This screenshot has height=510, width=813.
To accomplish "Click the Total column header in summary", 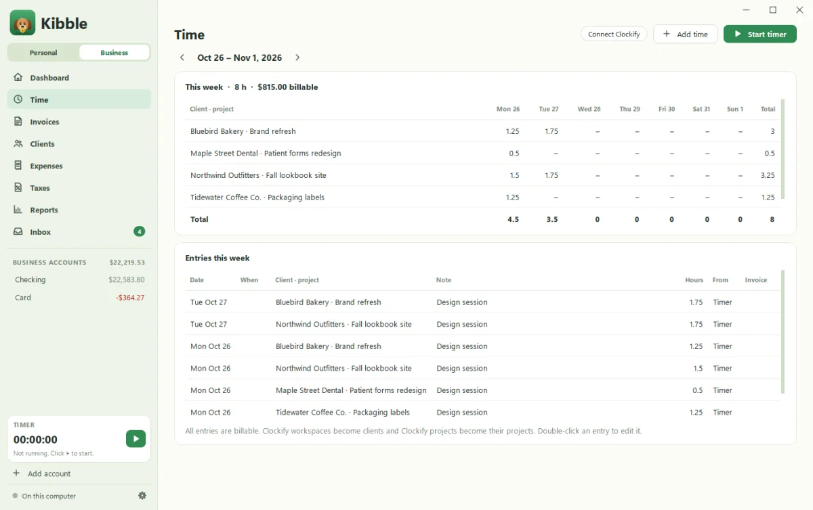I will pos(768,109).
